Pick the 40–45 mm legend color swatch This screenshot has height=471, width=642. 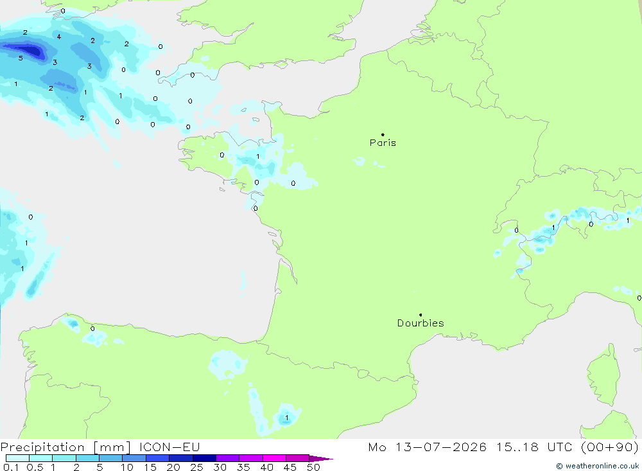(274, 458)
